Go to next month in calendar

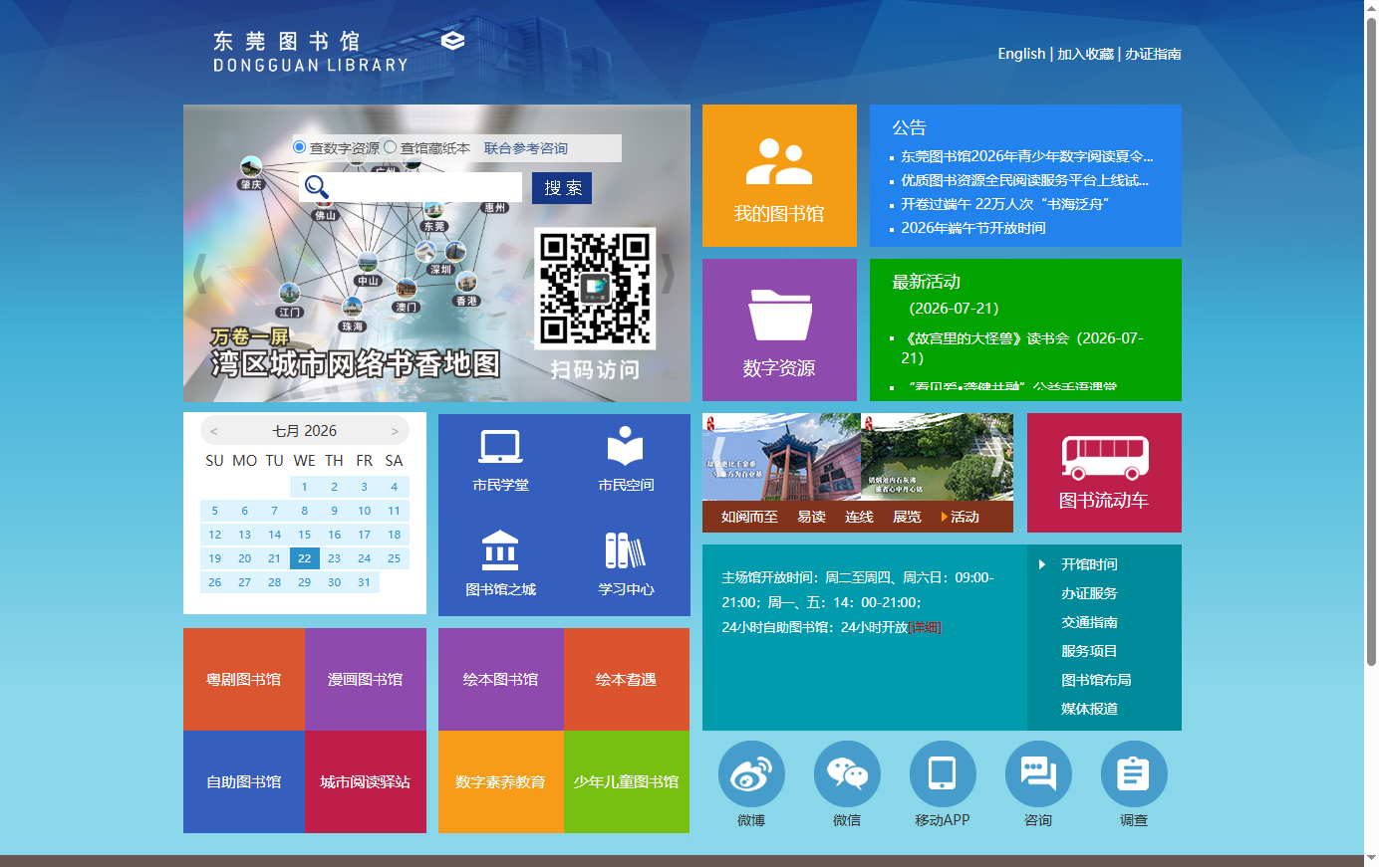[x=395, y=431]
